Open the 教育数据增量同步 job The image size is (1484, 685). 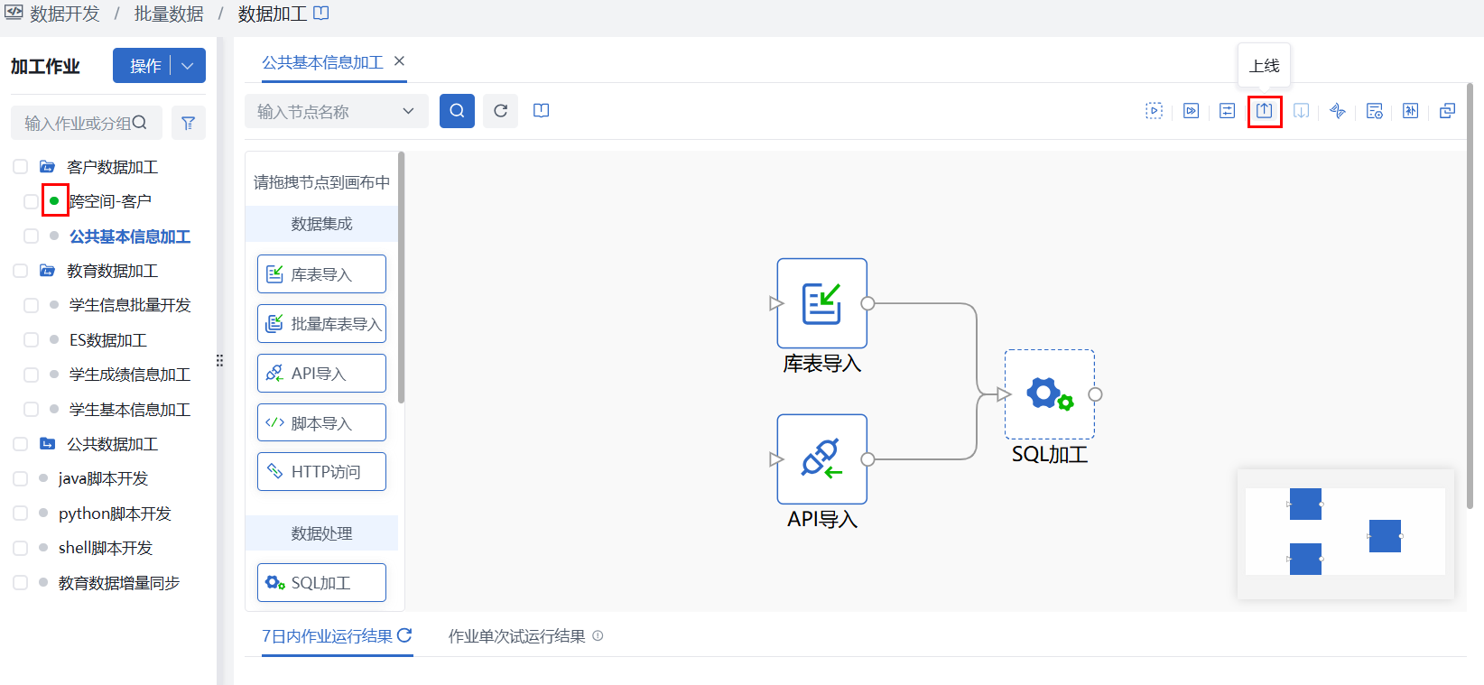click(119, 583)
